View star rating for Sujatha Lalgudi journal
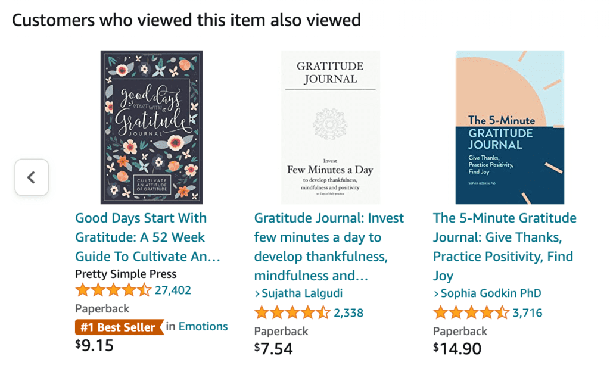Image resolution: width=610 pixels, height=375 pixels. [x=292, y=312]
